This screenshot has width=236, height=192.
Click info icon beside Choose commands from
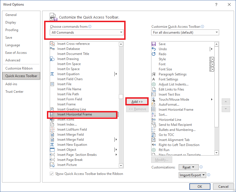(x=90, y=27)
